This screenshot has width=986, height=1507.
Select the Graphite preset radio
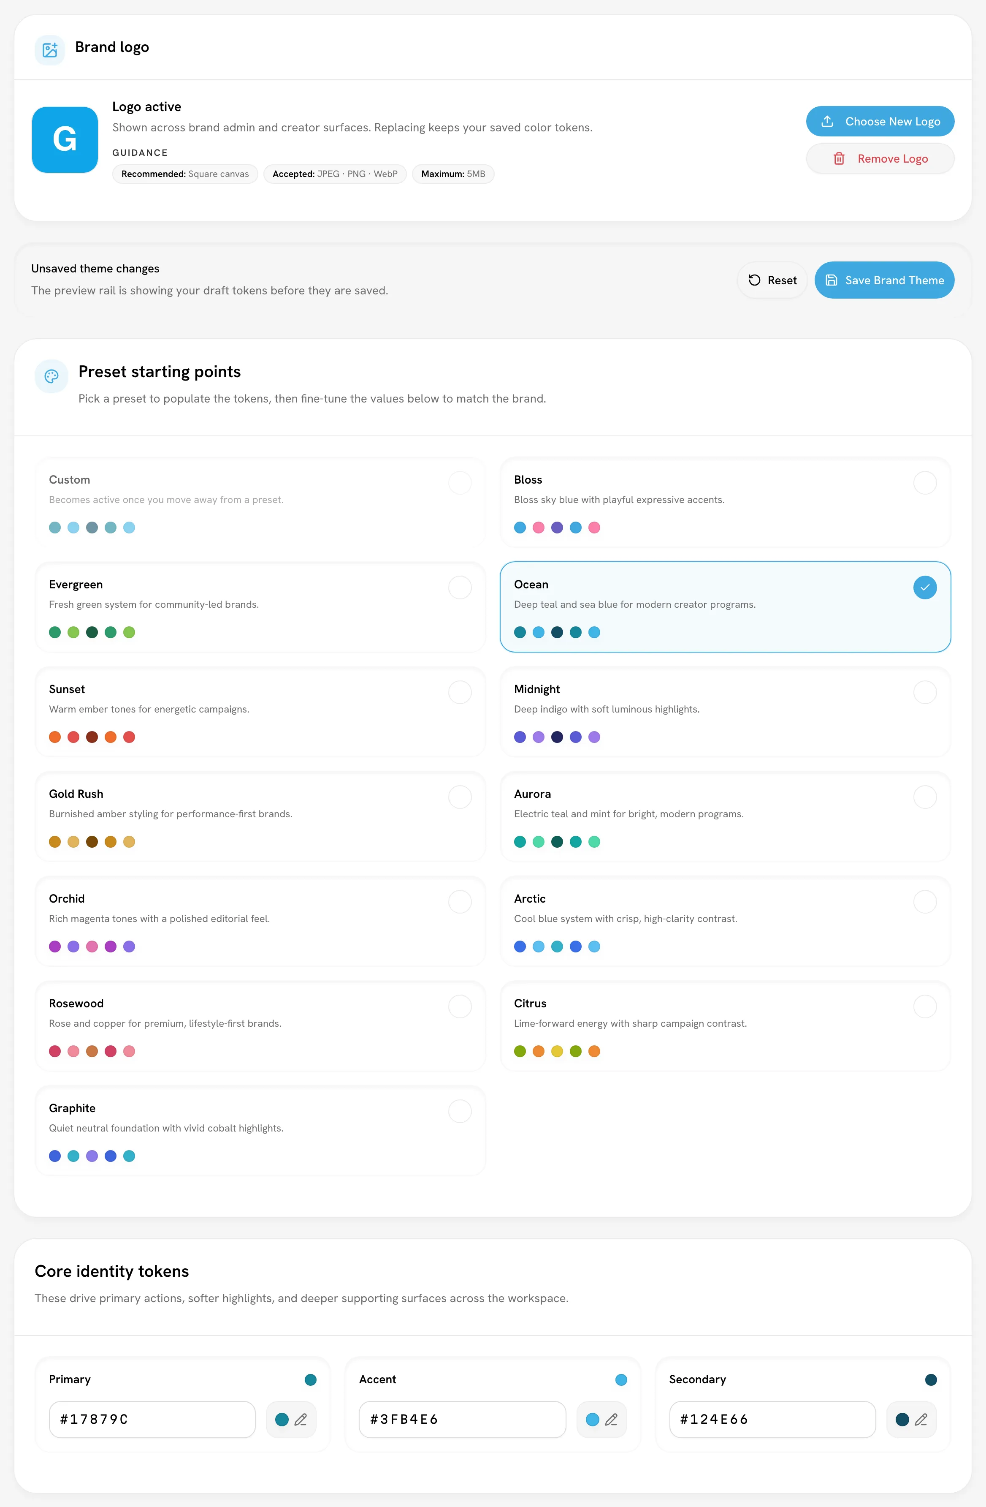tap(460, 1111)
